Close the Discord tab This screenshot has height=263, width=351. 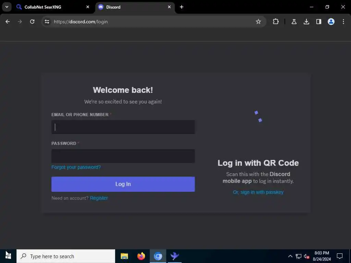[x=169, y=7]
